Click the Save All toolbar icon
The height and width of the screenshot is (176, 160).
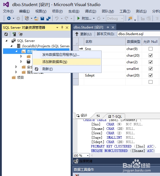pyautogui.click(x=48, y=19)
